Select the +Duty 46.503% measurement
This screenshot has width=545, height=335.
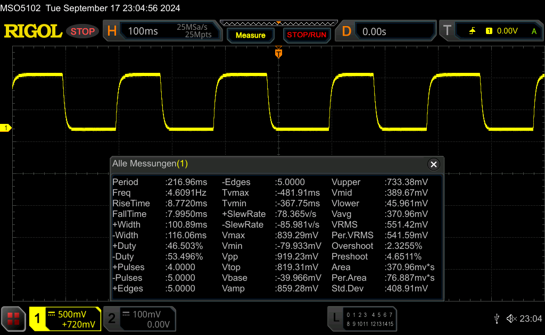click(x=158, y=246)
